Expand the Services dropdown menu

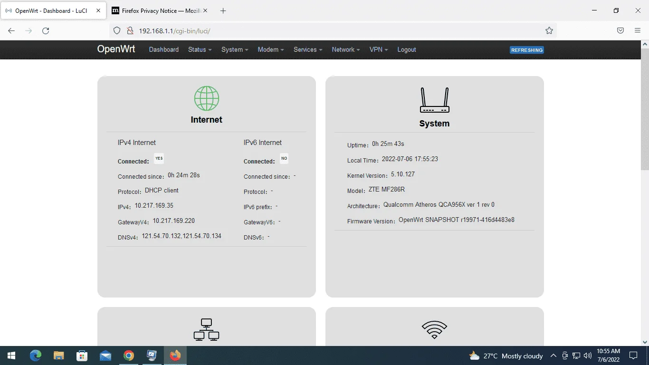point(308,49)
